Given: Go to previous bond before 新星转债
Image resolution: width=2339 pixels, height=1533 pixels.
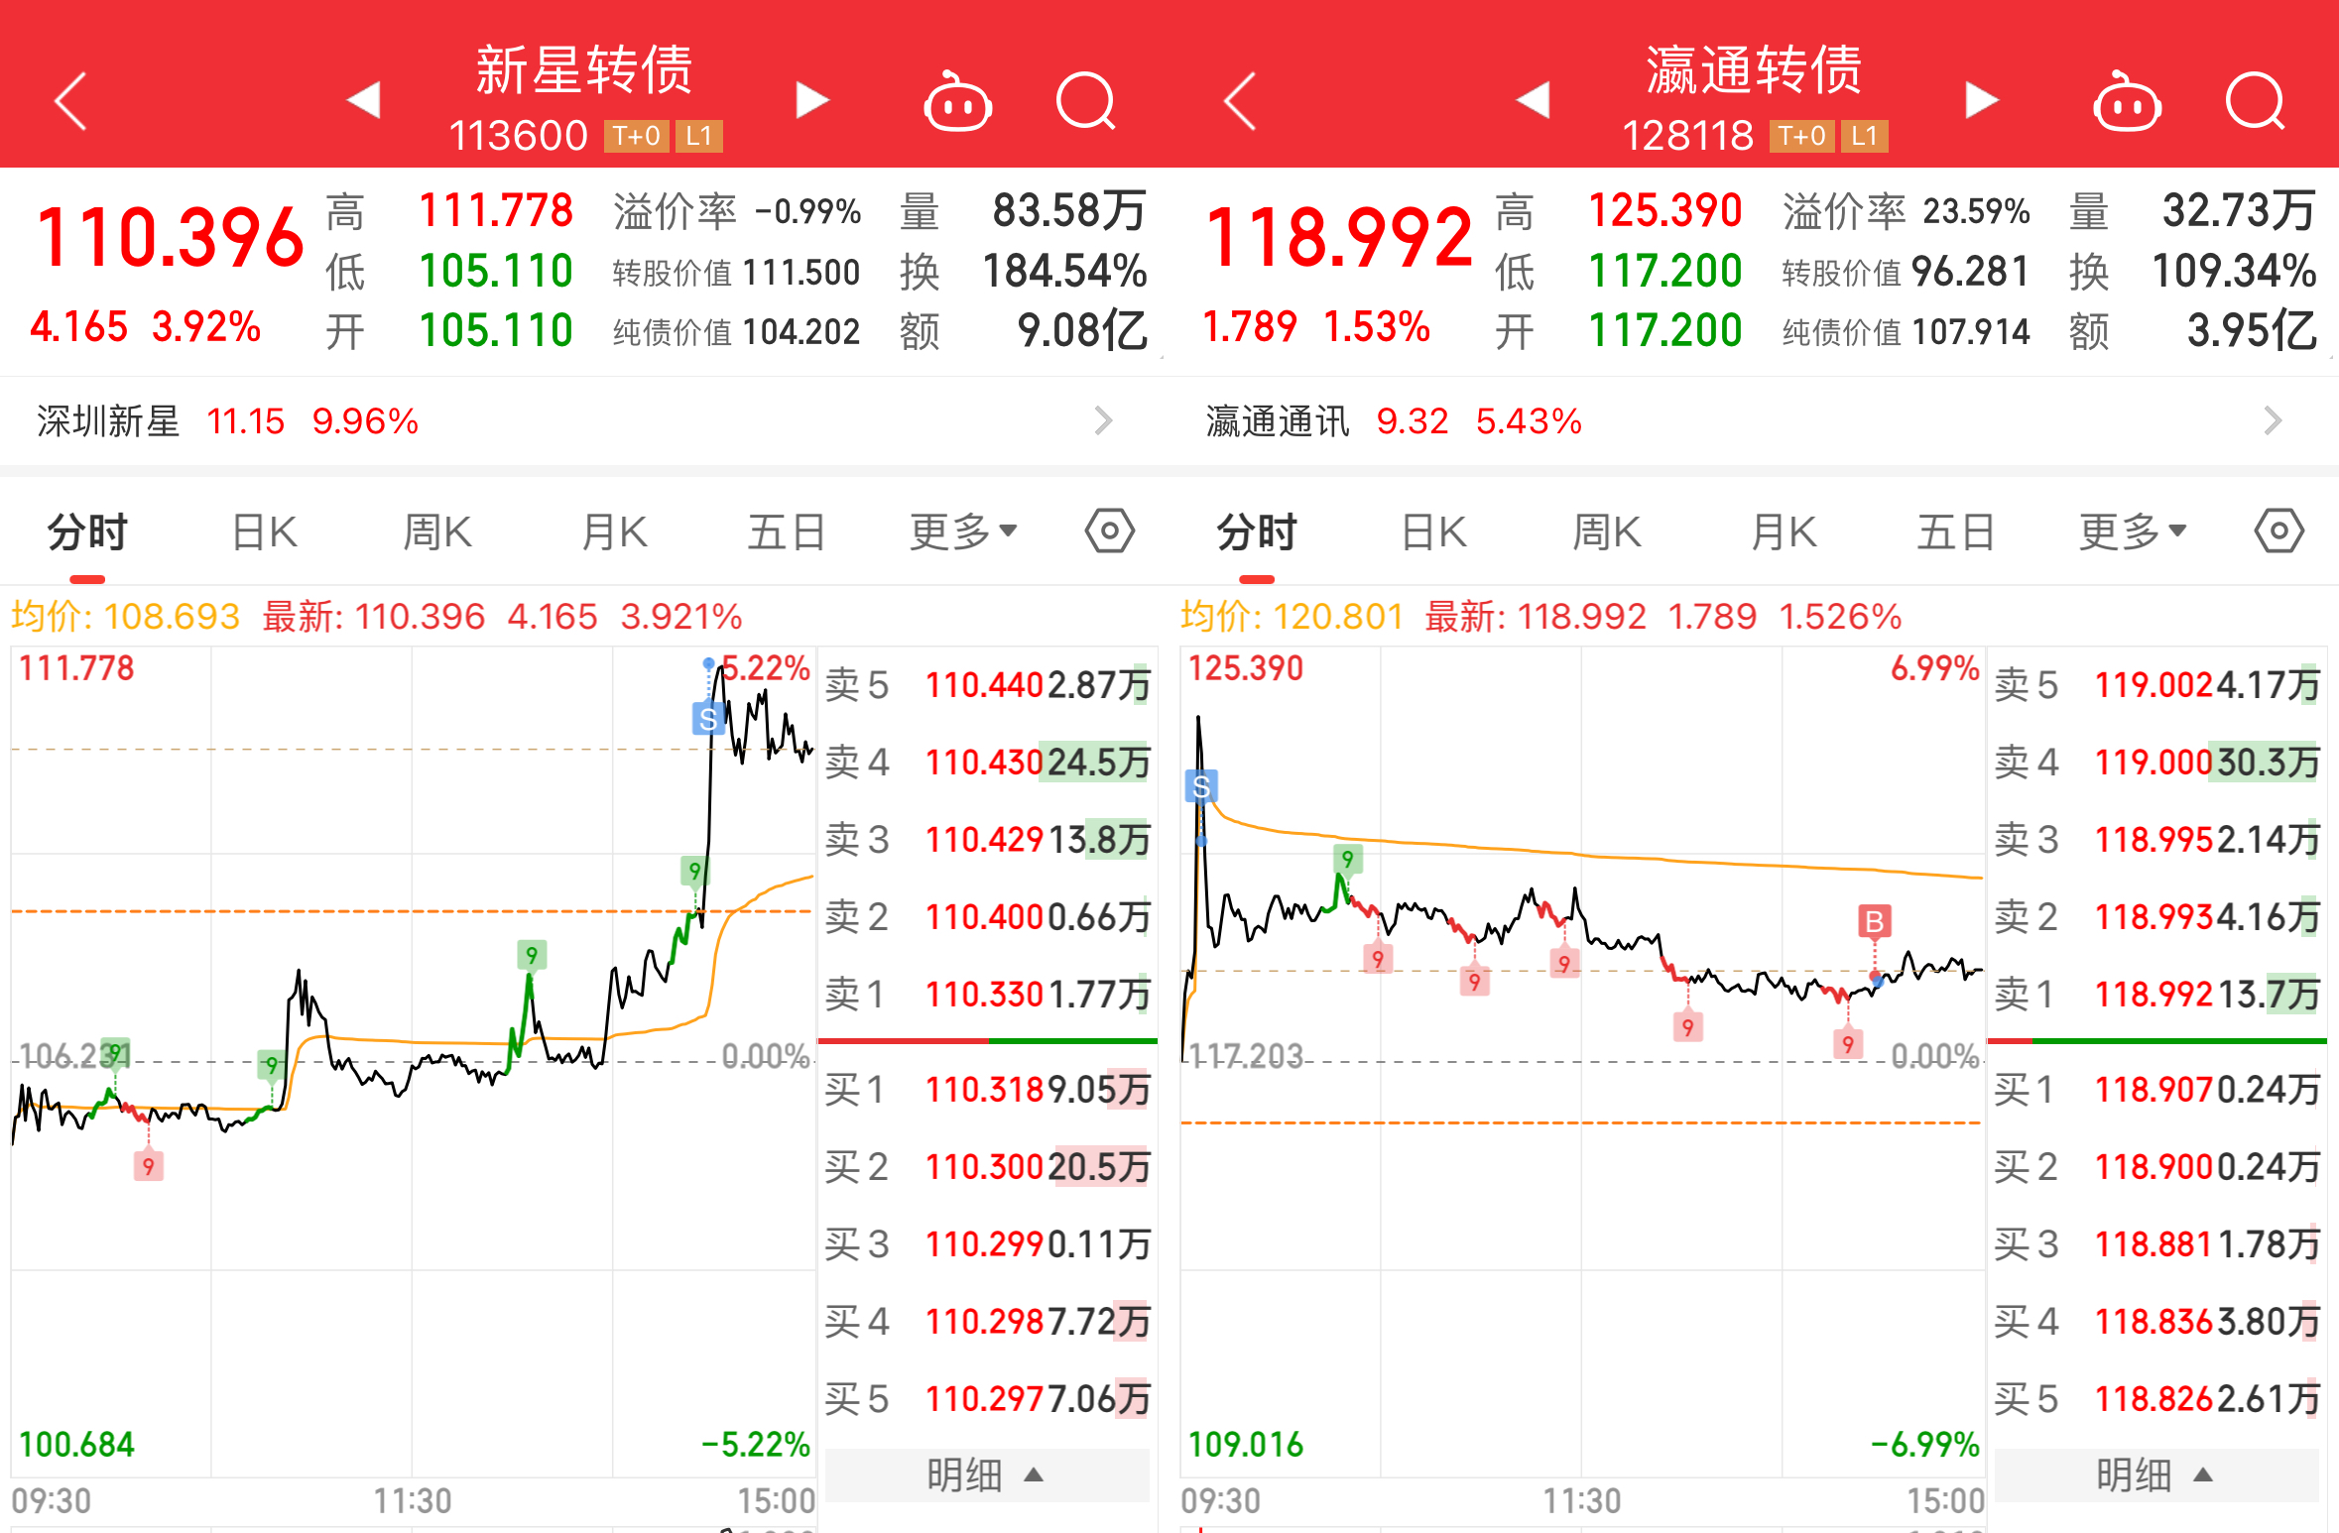Looking at the screenshot, I should (x=364, y=100).
